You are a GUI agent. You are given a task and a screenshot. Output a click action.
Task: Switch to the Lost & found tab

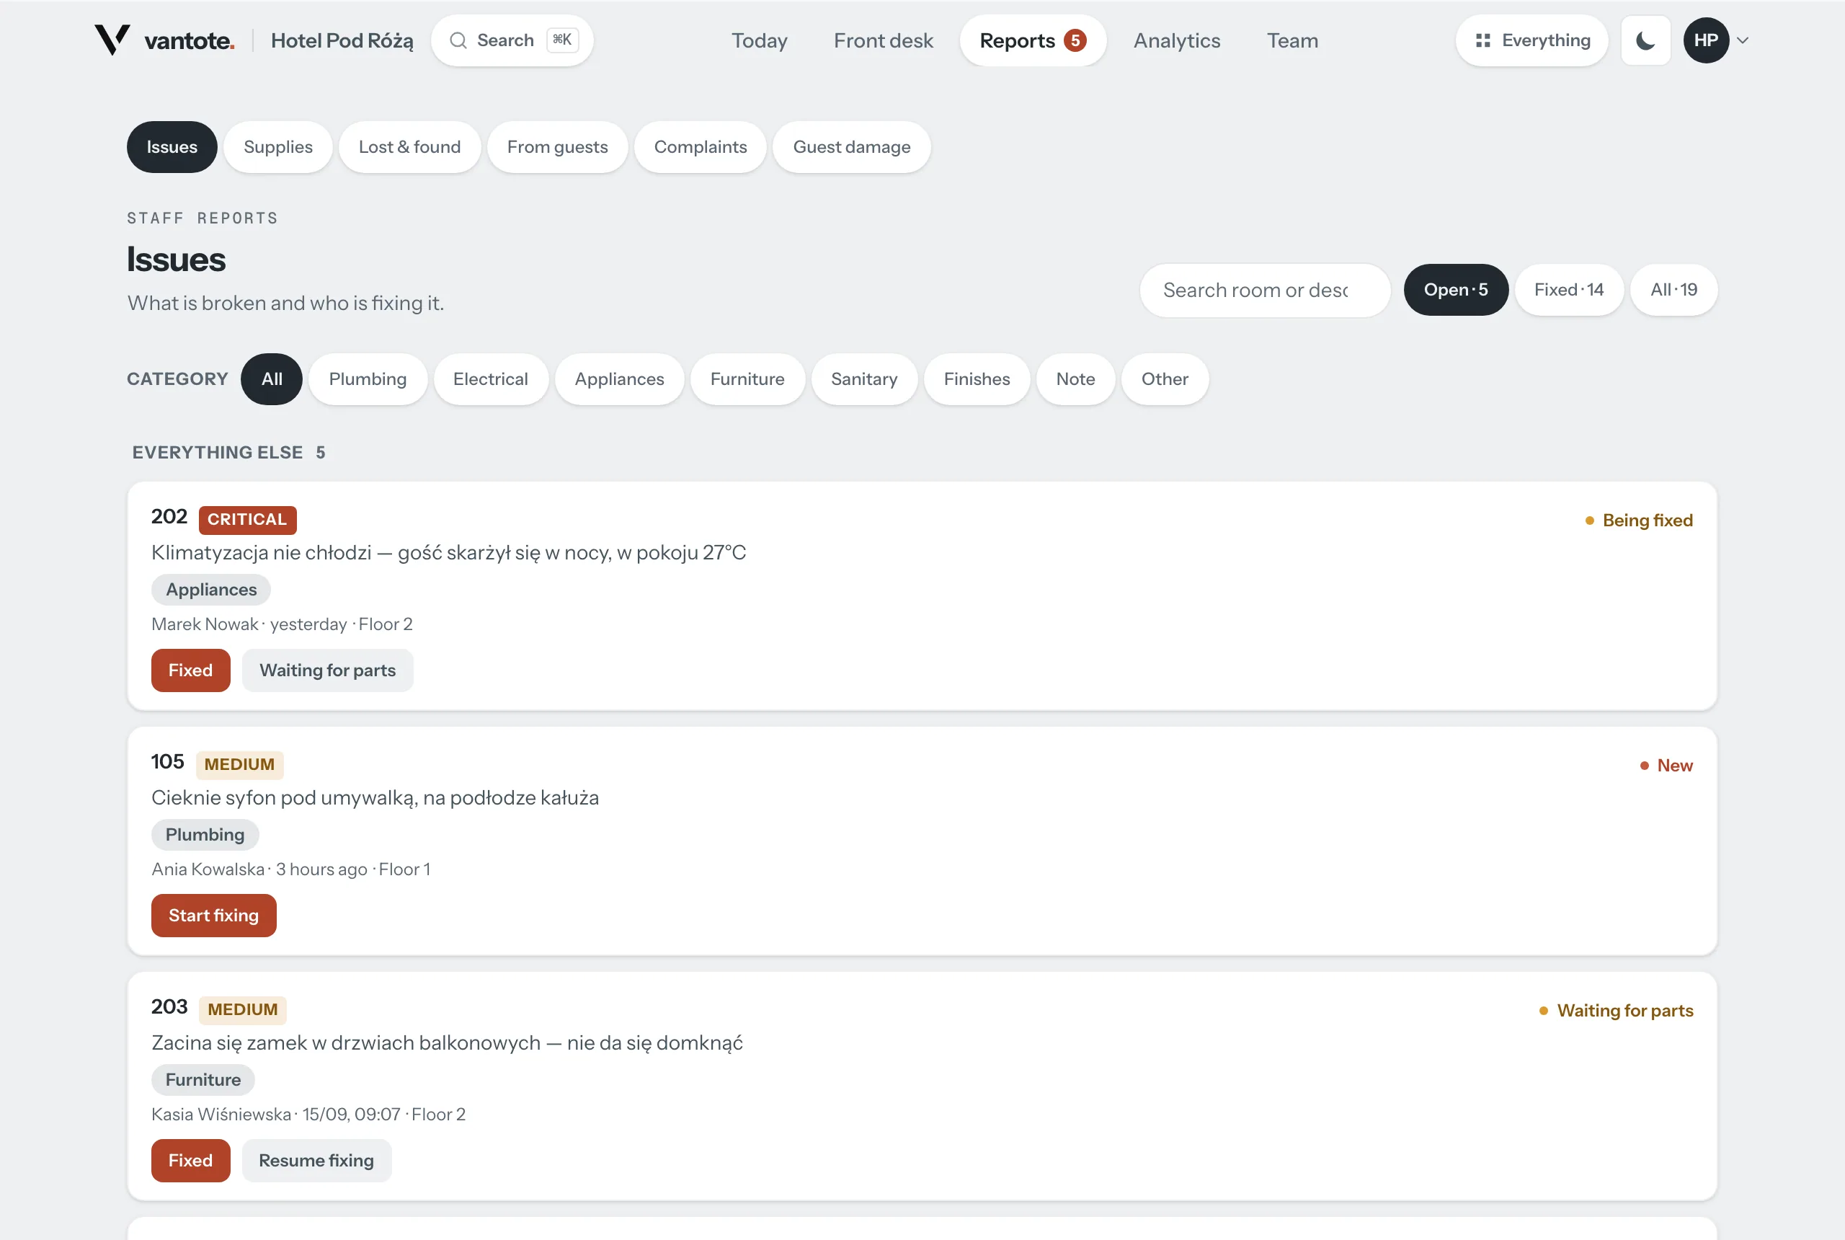[x=409, y=147]
